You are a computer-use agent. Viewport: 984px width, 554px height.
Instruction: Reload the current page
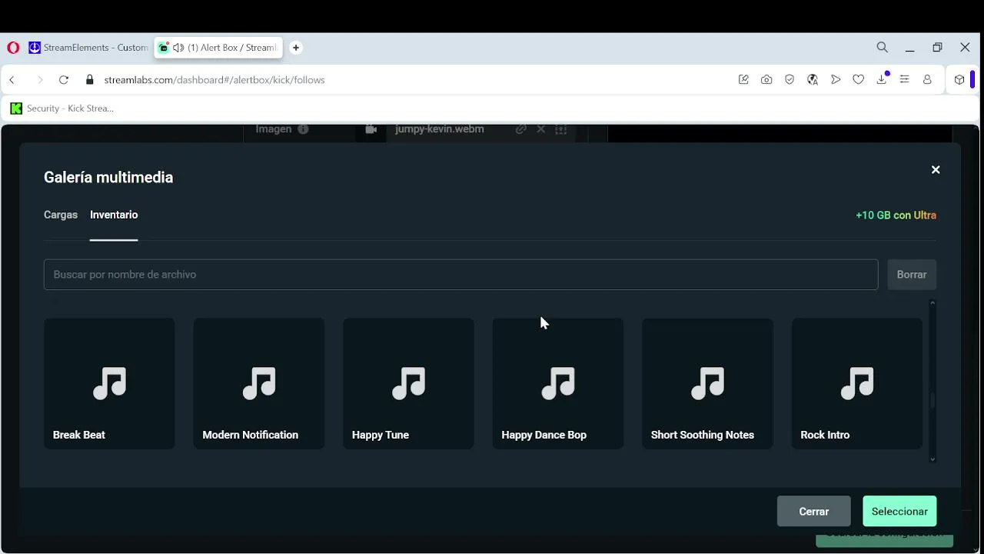point(64,80)
